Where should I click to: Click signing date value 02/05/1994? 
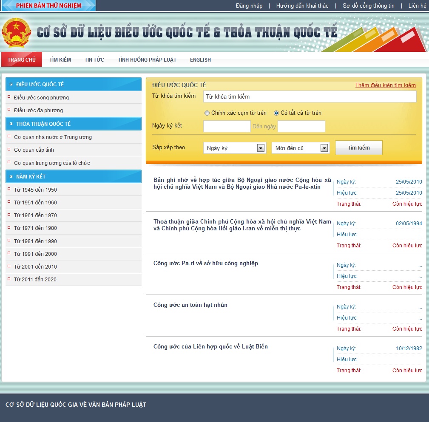click(409, 224)
